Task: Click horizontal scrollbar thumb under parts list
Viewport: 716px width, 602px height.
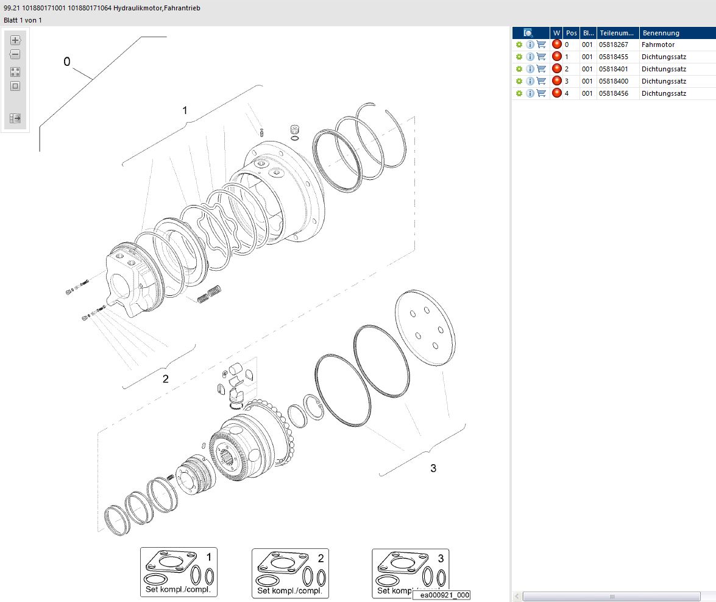Action: point(611,596)
